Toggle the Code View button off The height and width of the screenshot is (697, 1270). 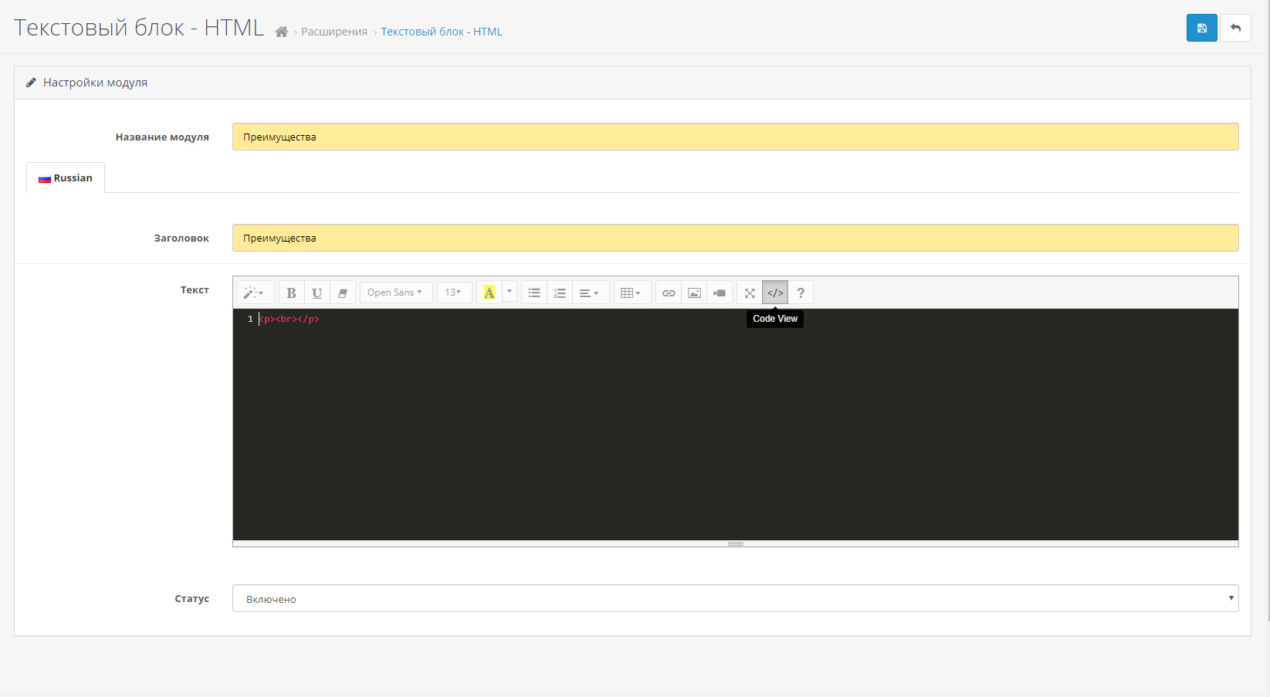pos(775,293)
